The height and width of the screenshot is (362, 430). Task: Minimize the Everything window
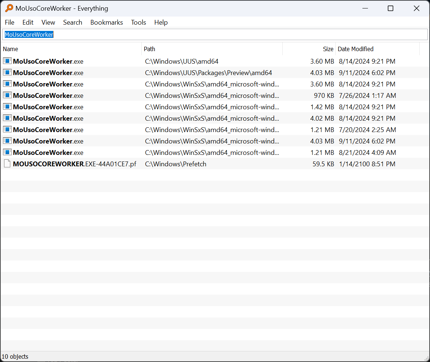365,8
